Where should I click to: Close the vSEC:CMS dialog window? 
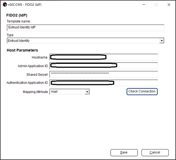tap(169, 5)
